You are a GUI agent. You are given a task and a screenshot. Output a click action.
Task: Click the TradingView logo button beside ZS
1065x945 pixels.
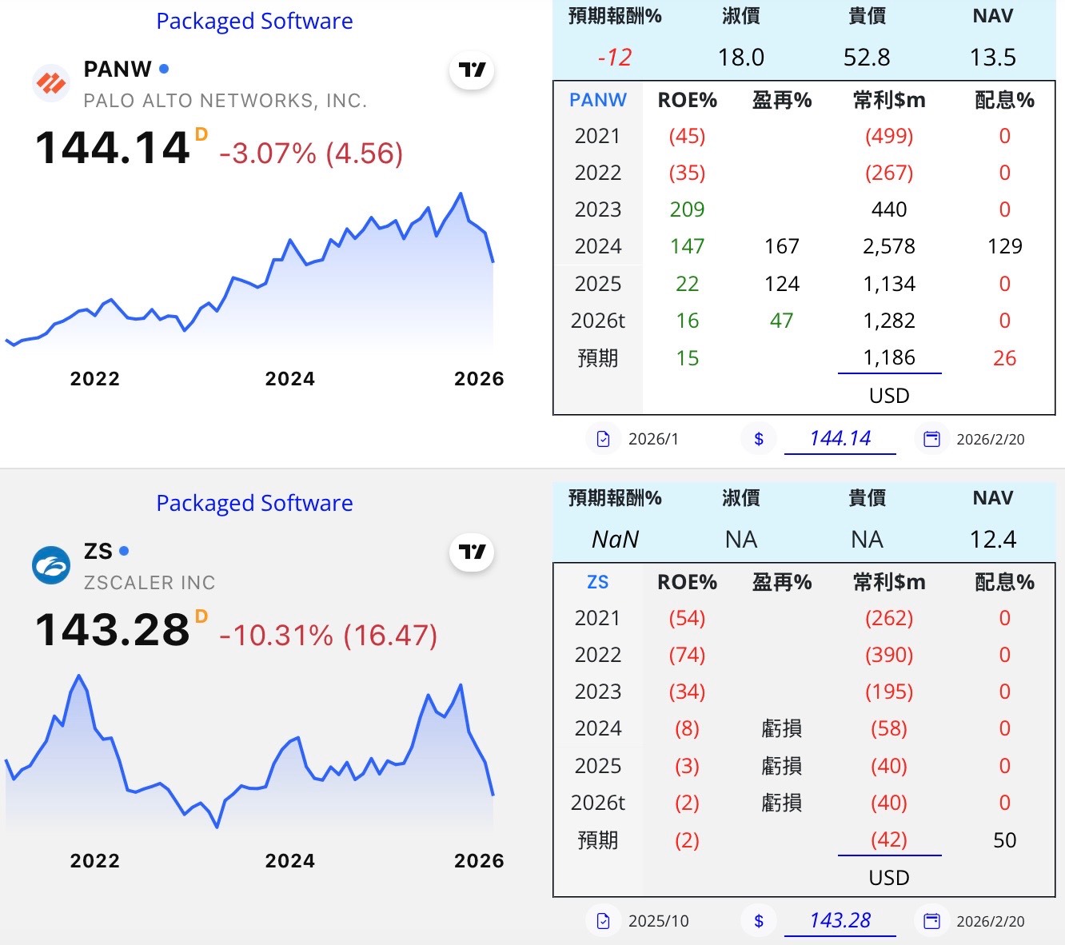point(472,552)
